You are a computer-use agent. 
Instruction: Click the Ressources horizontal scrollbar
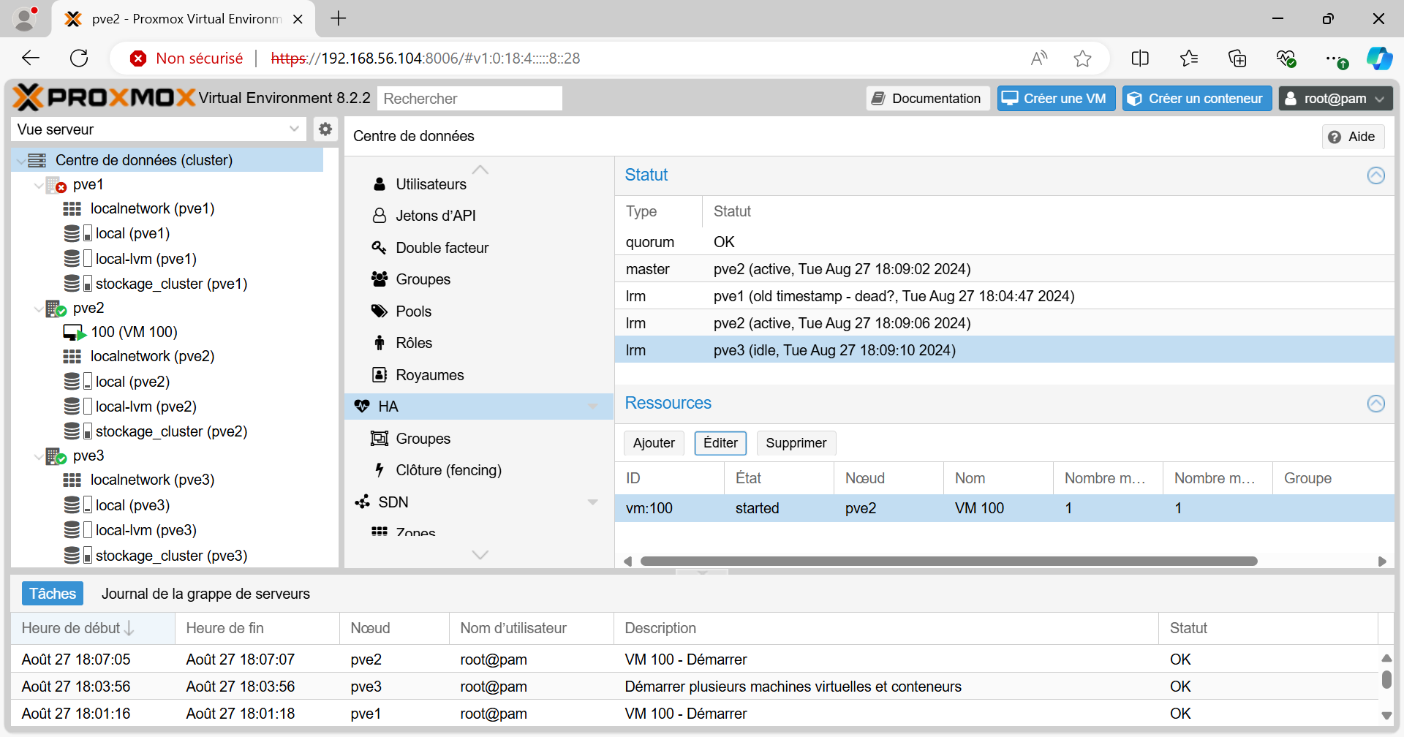pyautogui.click(x=948, y=562)
